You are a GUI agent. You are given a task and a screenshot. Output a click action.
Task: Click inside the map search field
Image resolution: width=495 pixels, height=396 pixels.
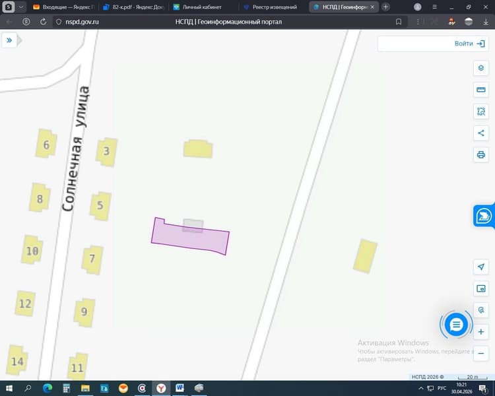click(x=415, y=44)
